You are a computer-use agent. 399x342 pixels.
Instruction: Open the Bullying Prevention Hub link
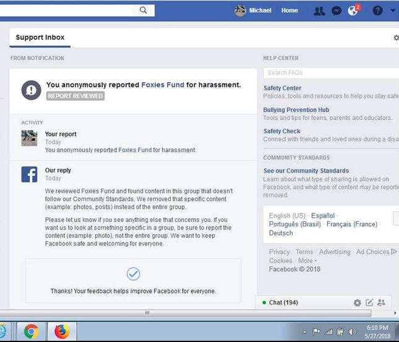click(x=296, y=109)
